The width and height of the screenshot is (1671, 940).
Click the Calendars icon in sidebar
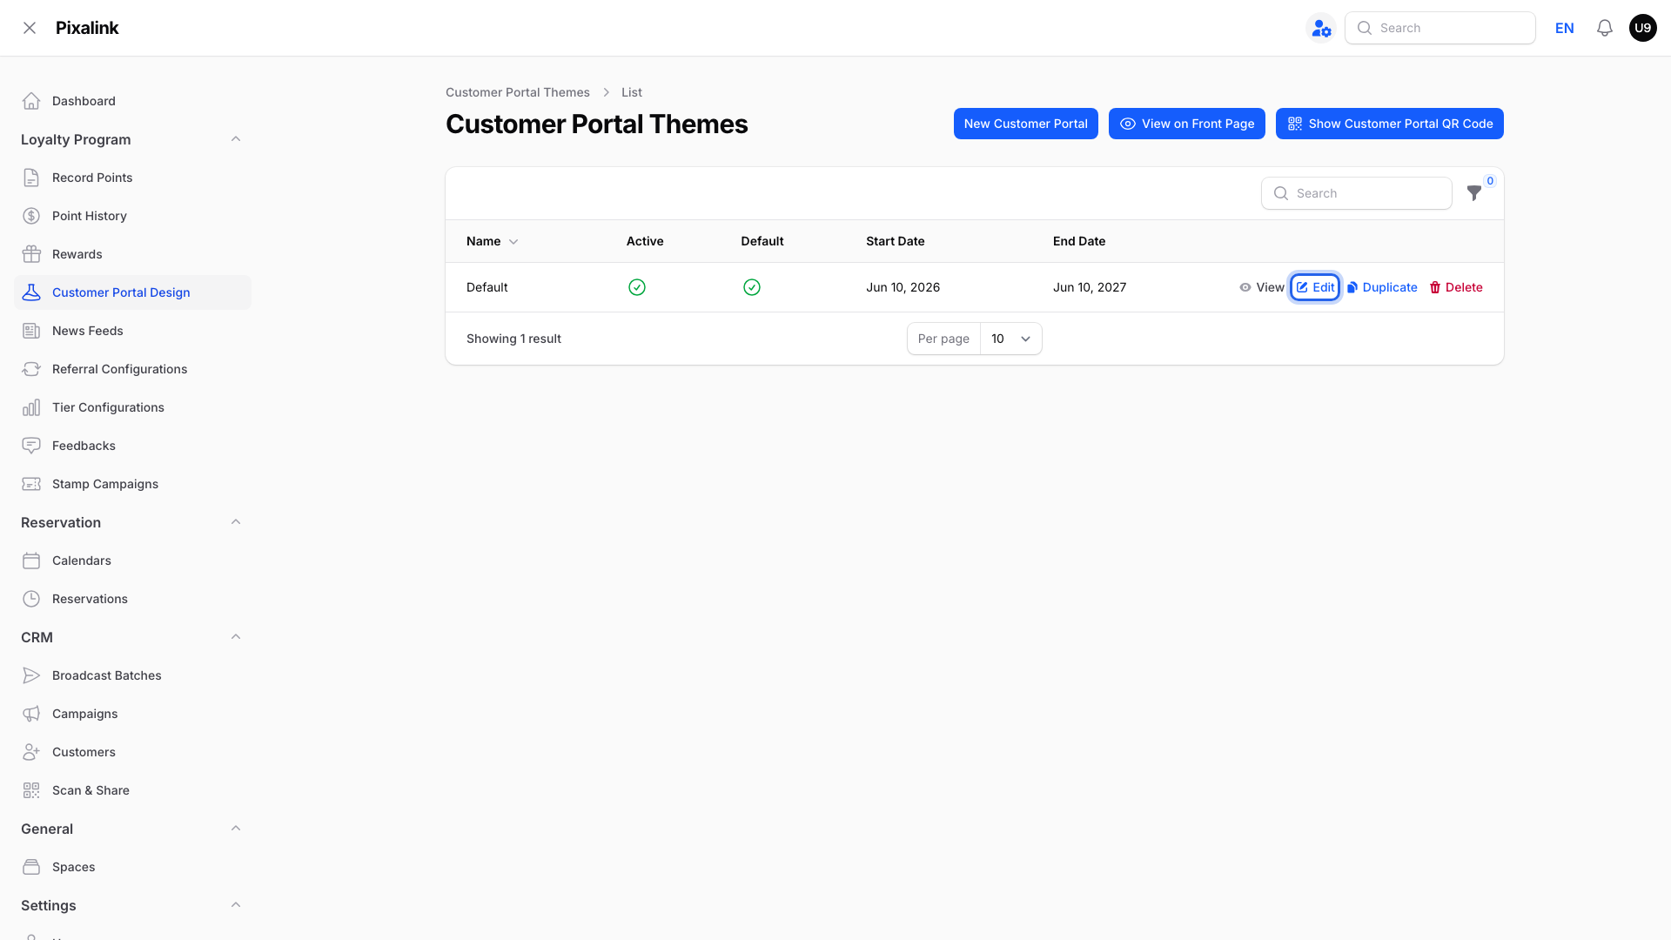31,561
